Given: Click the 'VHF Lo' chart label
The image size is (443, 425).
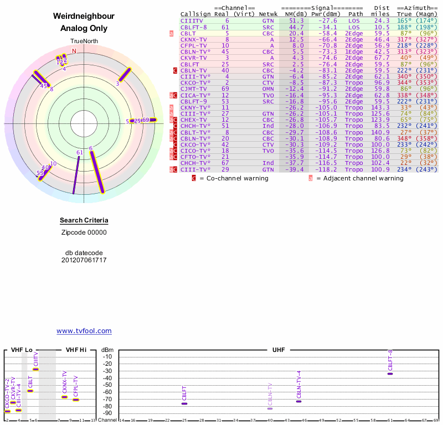Looking at the screenshot, I should coord(22,350).
